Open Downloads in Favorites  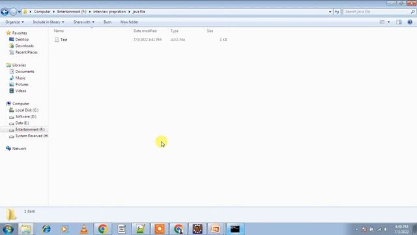pos(24,46)
